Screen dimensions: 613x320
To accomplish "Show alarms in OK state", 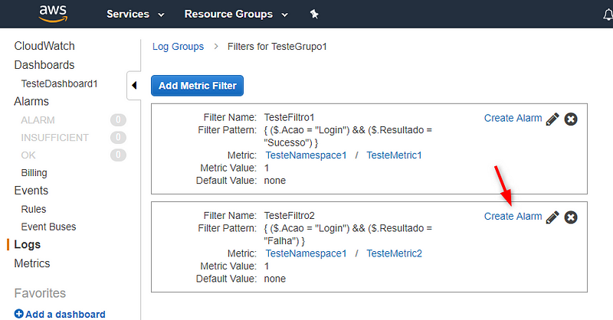I will (x=28, y=155).
